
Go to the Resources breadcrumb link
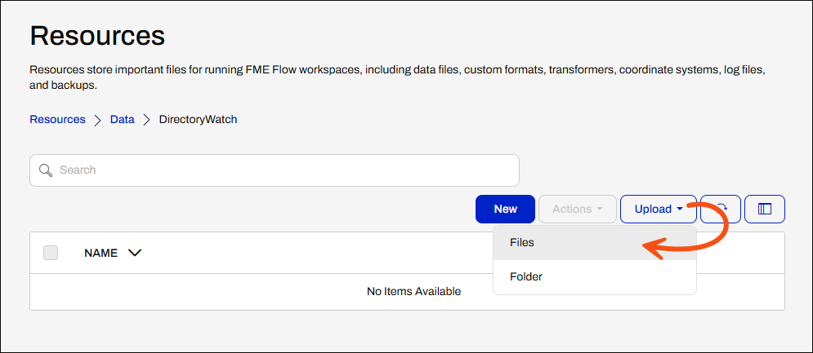tap(57, 120)
